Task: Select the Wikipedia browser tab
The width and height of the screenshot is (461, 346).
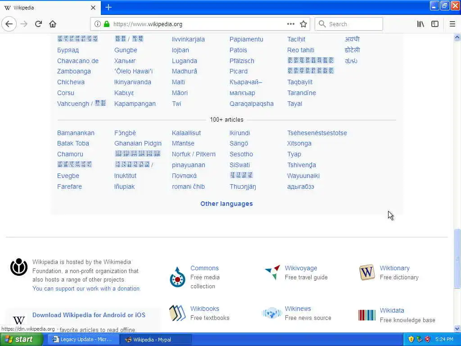Action: click(50, 8)
